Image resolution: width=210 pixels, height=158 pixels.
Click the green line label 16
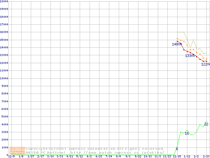(x=187, y=133)
